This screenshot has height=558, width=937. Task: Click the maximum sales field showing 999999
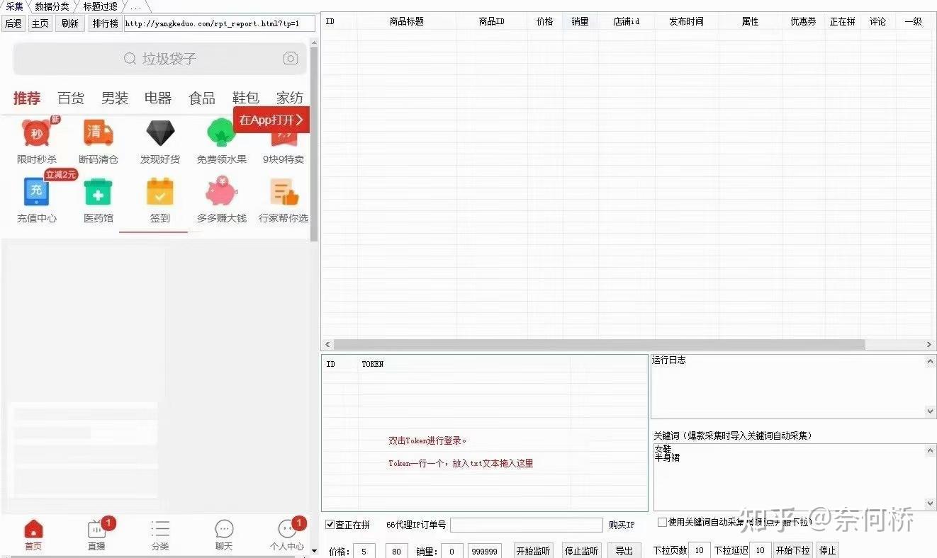pos(485,551)
